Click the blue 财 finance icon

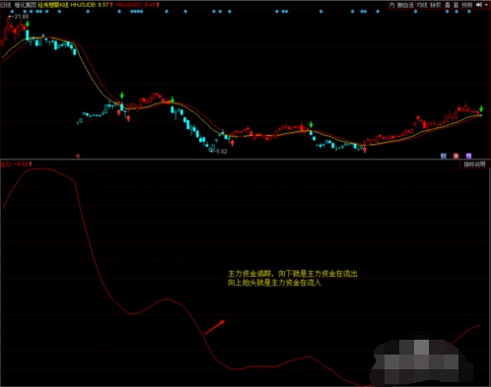point(444,156)
